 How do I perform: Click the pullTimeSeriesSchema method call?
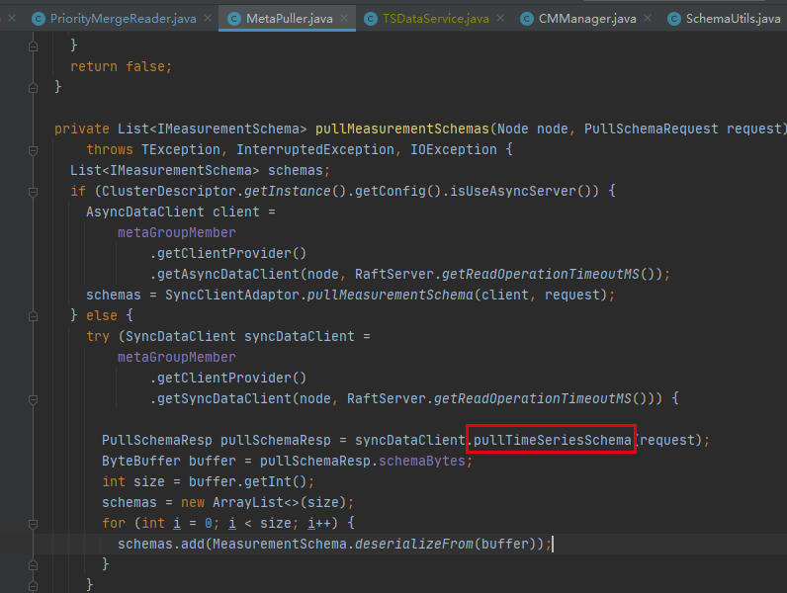tap(552, 440)
